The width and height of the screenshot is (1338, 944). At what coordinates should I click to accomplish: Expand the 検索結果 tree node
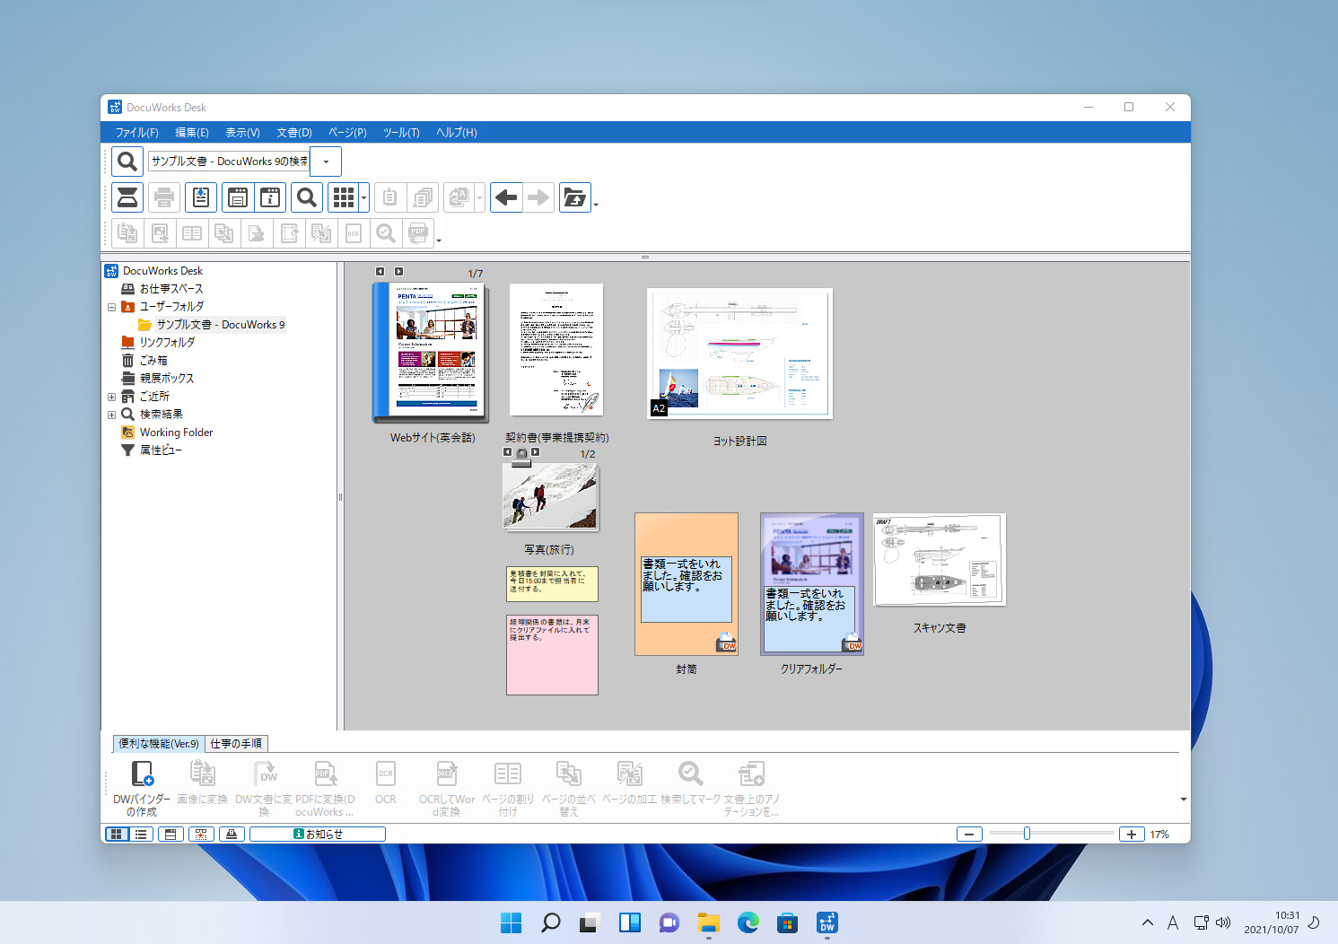(111, 415)
